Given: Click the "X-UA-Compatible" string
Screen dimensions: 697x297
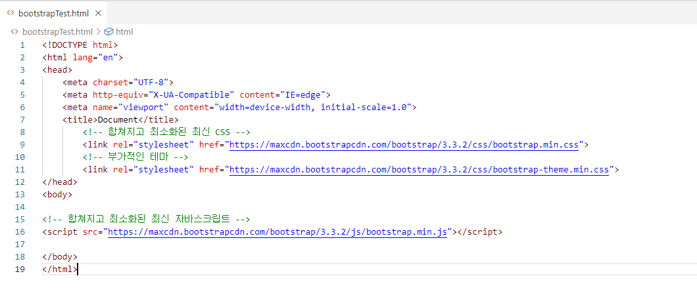Looking at the screenshot, I should click(191, 94).
